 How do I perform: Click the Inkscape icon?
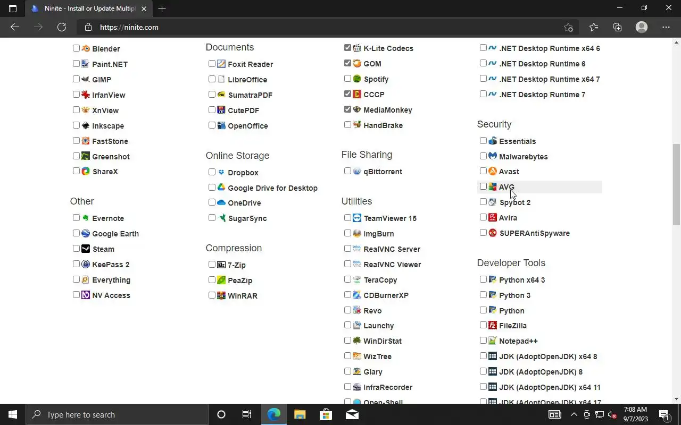[x=85, y=125]
